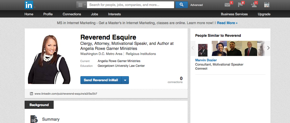The image size is (290, 123).
Task: Go to Home menu item
Action: point(29,14)
